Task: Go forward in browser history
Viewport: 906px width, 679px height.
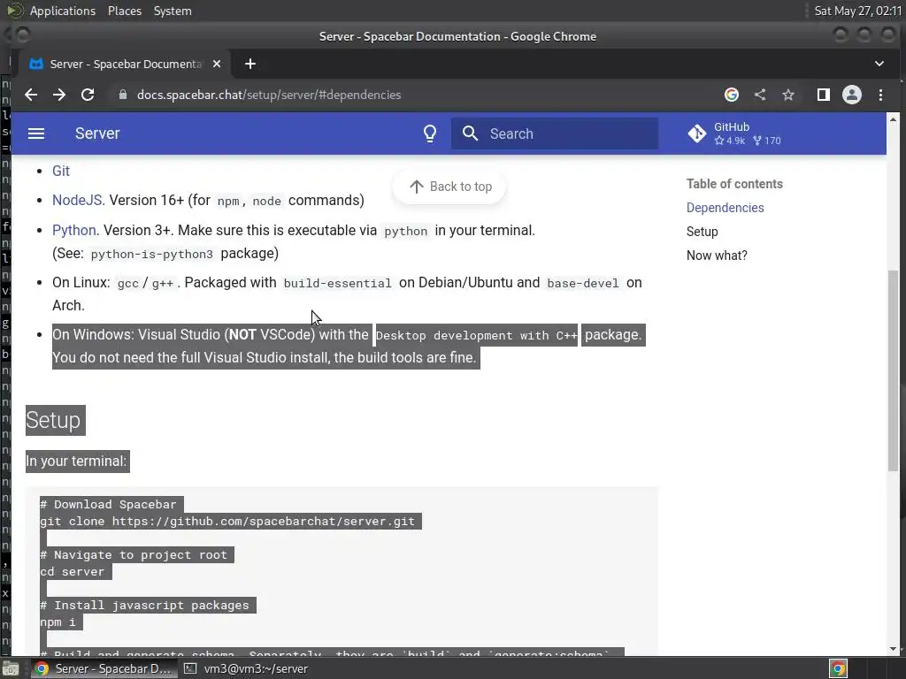Action: (59, 95)
